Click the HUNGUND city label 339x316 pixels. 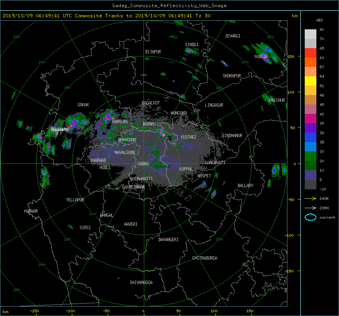pos(179,113)
